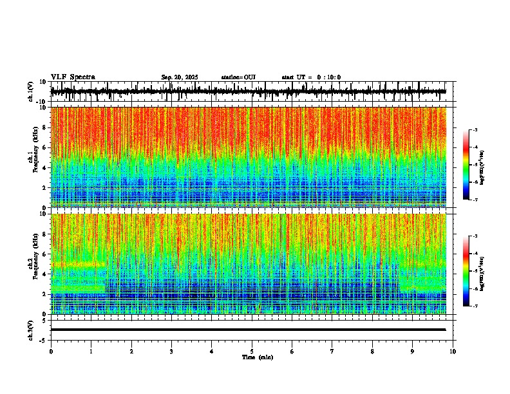This screenshot has width=510, height=394.
Task: Click time axis tick label "2"
Action: [x=131, y=352]
